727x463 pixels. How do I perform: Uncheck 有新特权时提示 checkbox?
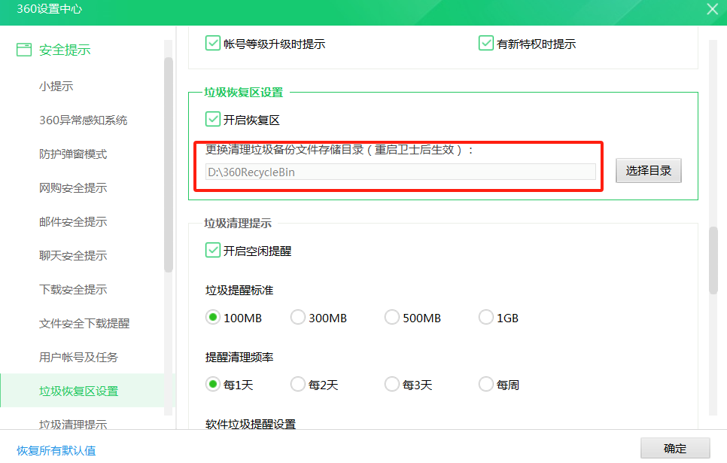pyautogui.click(x=486, y=43)
